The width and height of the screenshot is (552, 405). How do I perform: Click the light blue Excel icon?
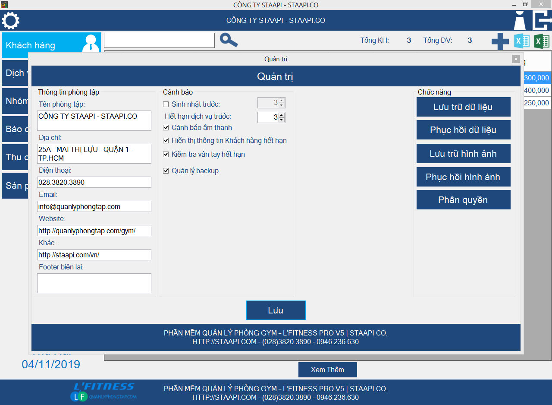pos(522,41)
